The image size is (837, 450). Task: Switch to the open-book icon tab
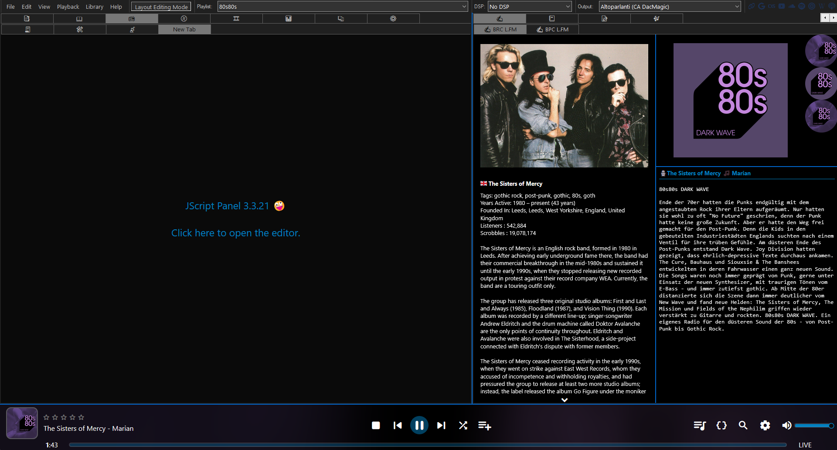point(79,18)
